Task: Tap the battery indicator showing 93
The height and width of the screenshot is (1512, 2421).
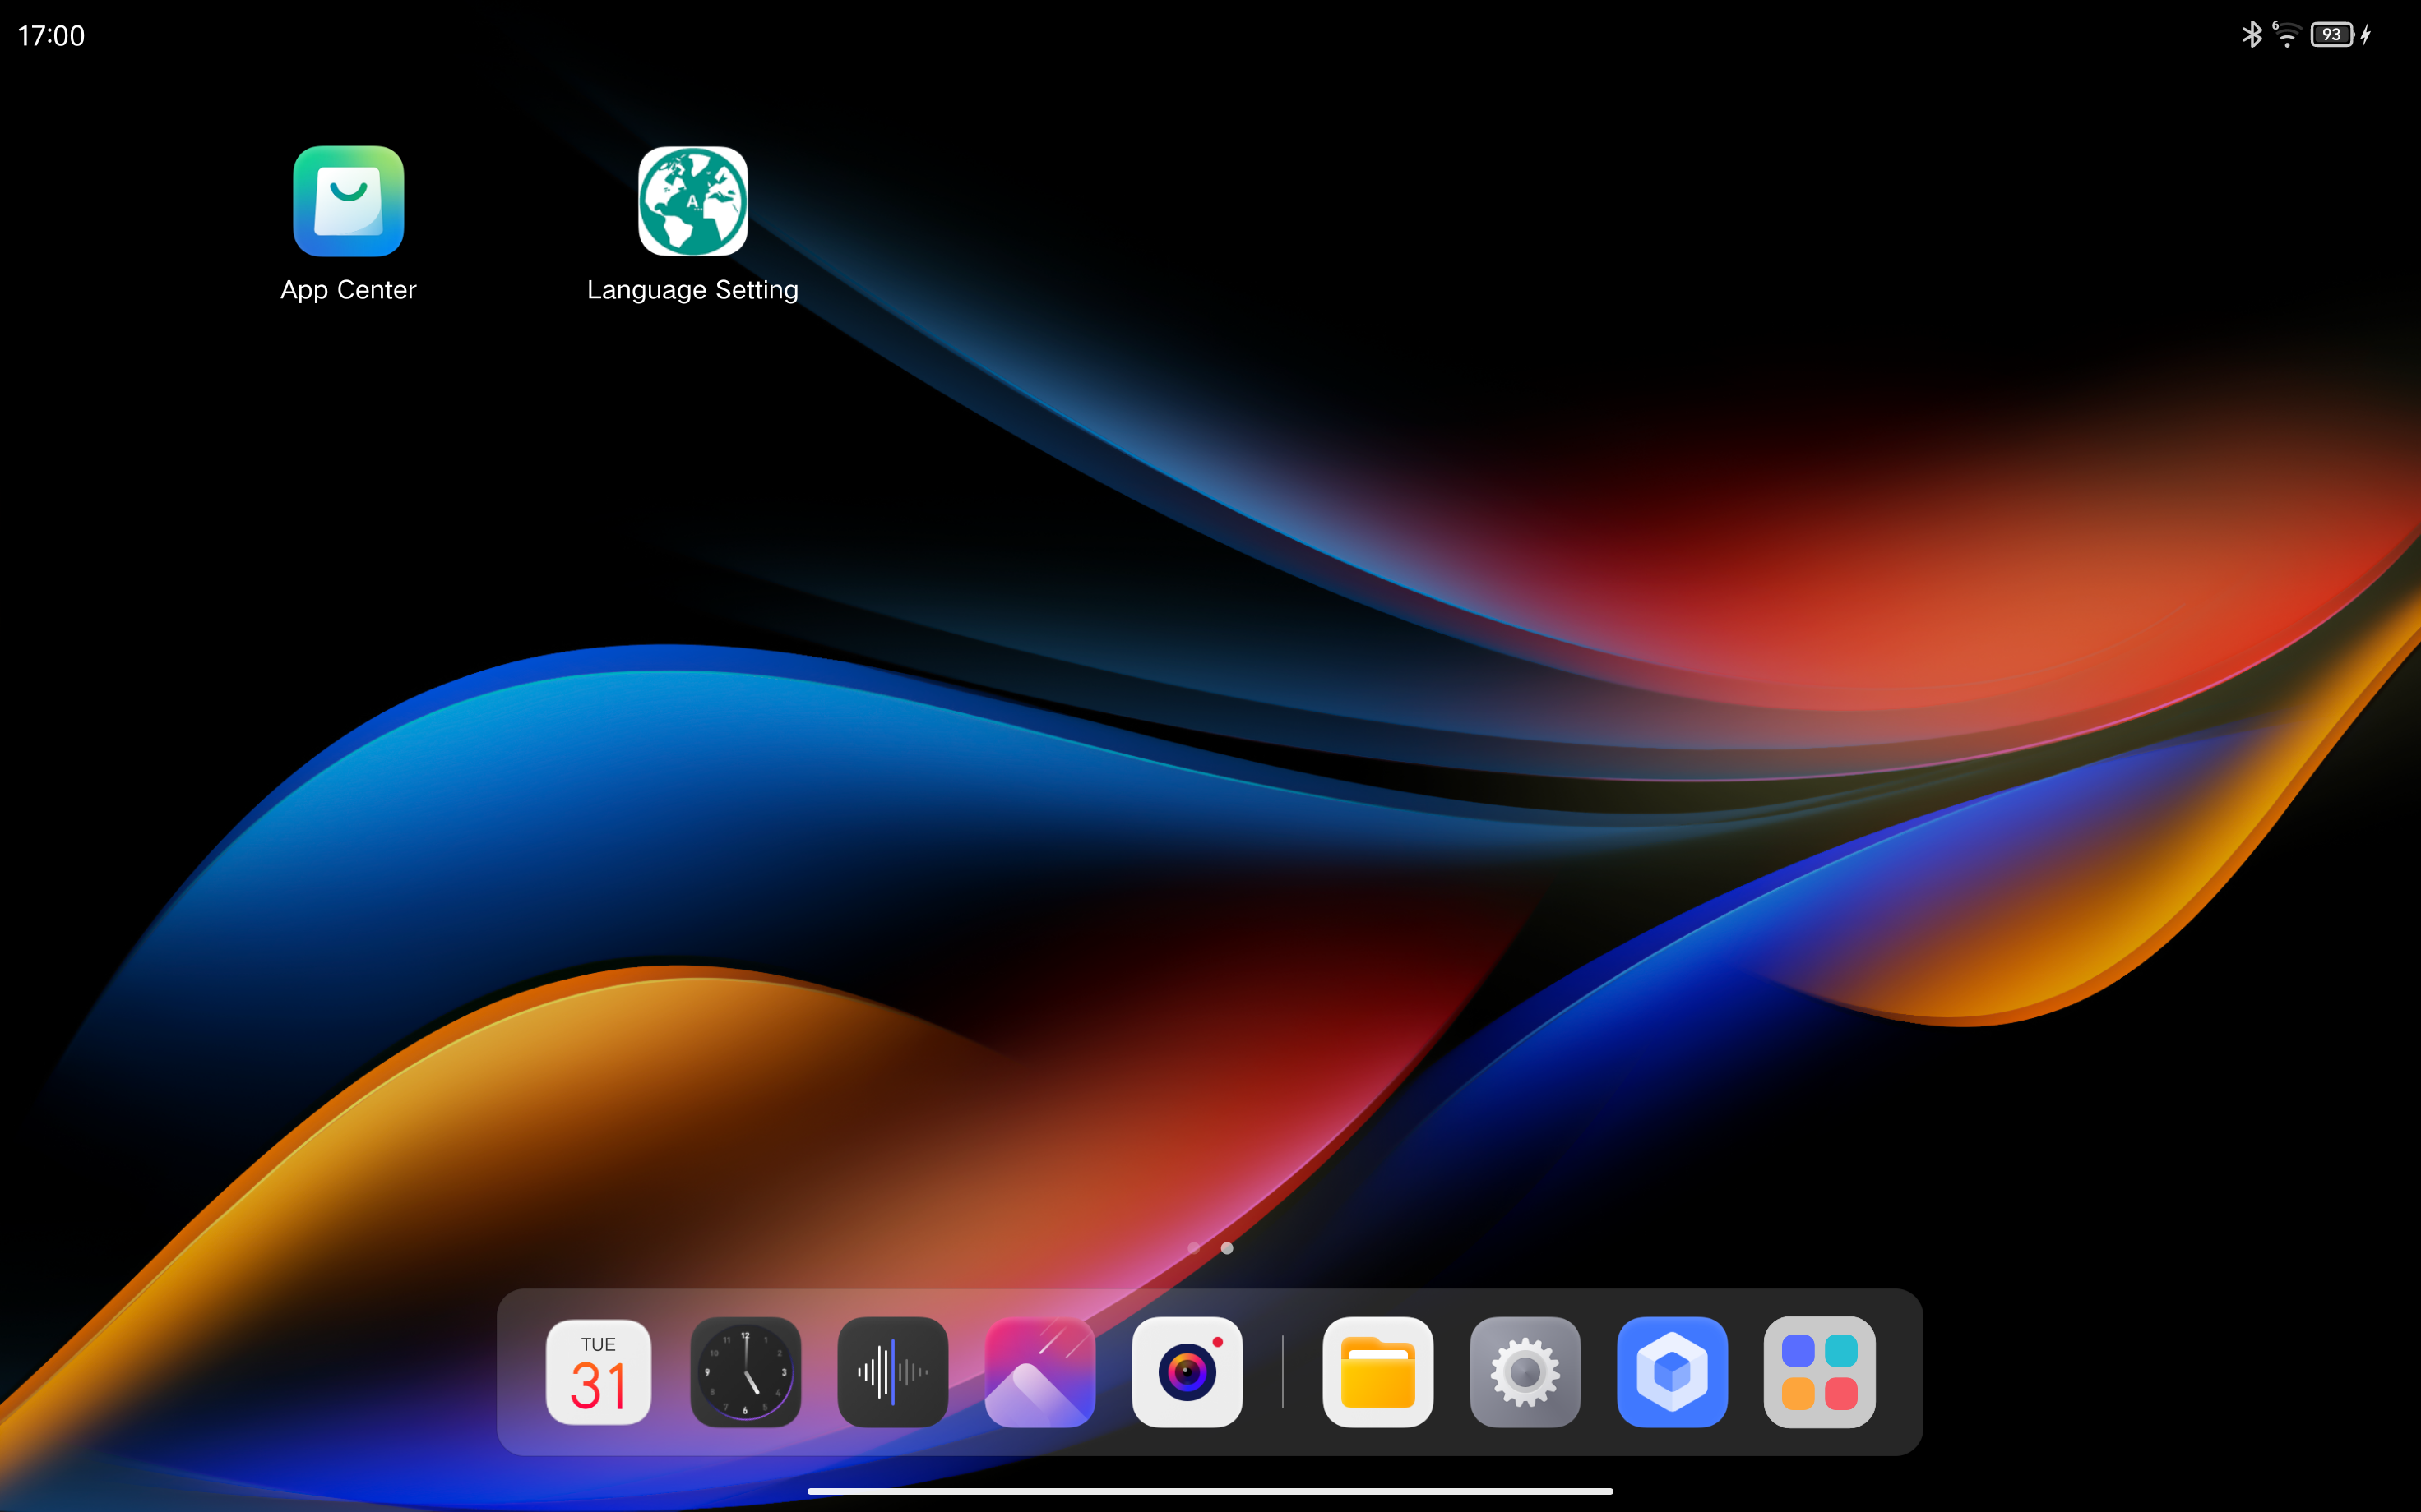Action: 2331,35
